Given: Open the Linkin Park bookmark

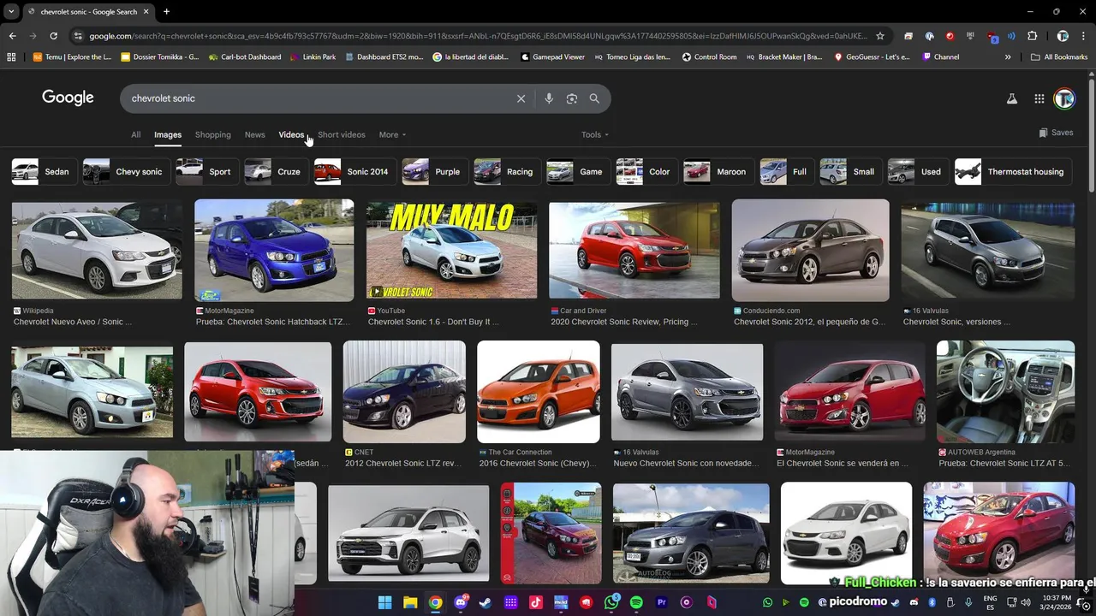Looking at the screenshot, I should click(313, 57).
